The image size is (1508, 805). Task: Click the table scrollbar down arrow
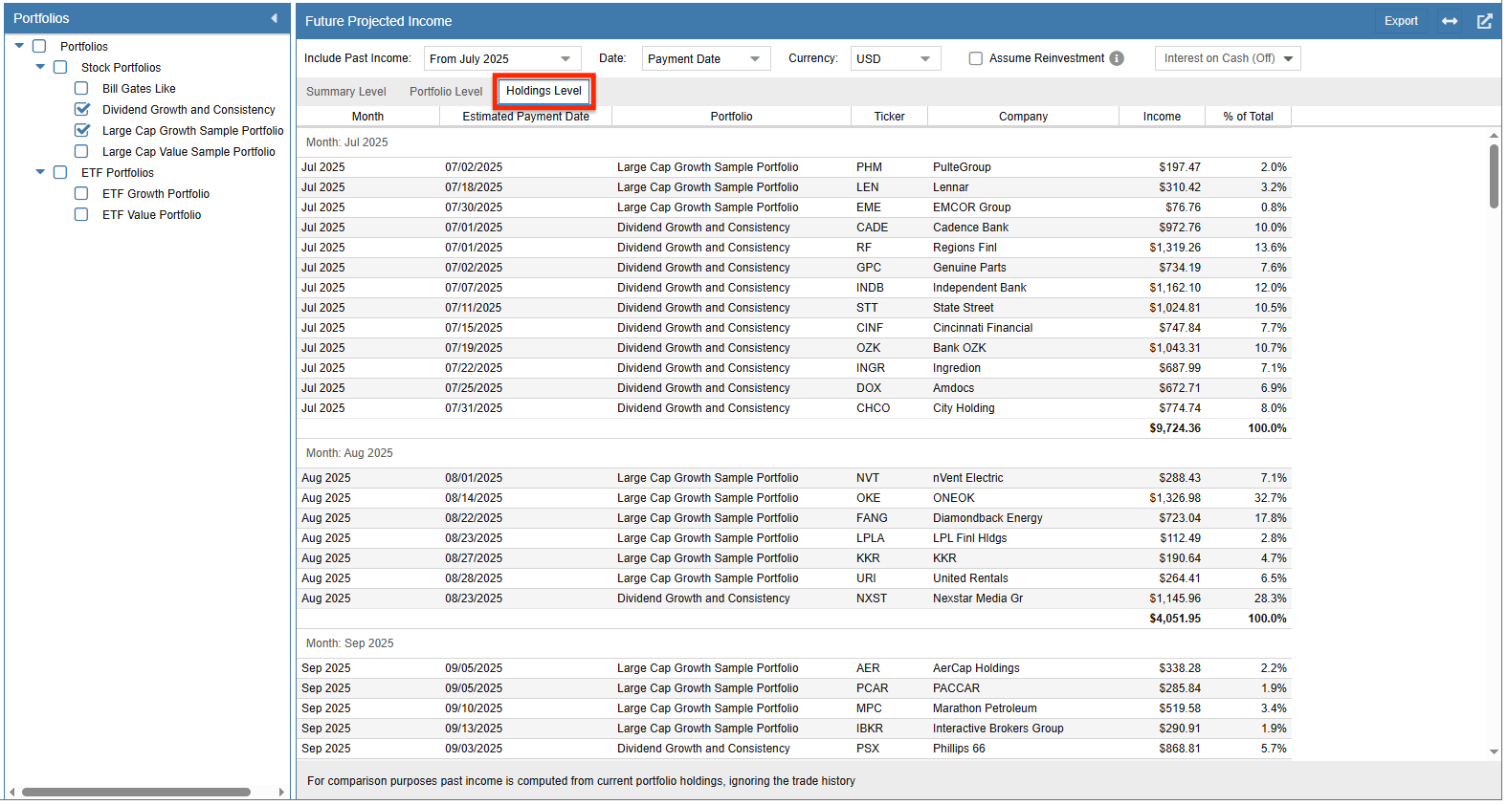[x=1494, y=752]
